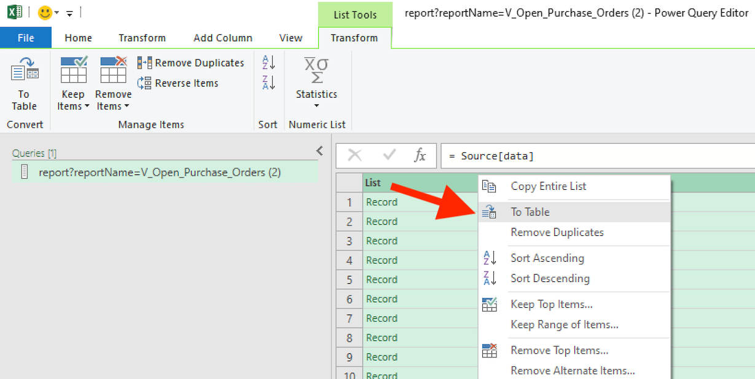
Task: Switch to the Home ribbon tab
Action: click(x=79, y=38)
